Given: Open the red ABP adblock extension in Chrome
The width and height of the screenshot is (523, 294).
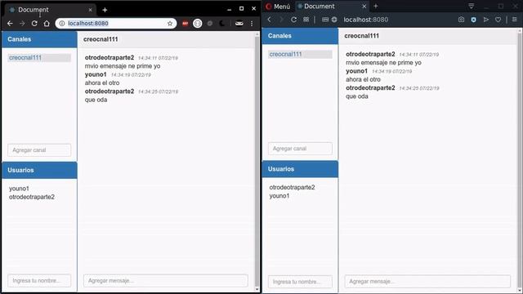Looking at the screenshot, I should [186, 24].
